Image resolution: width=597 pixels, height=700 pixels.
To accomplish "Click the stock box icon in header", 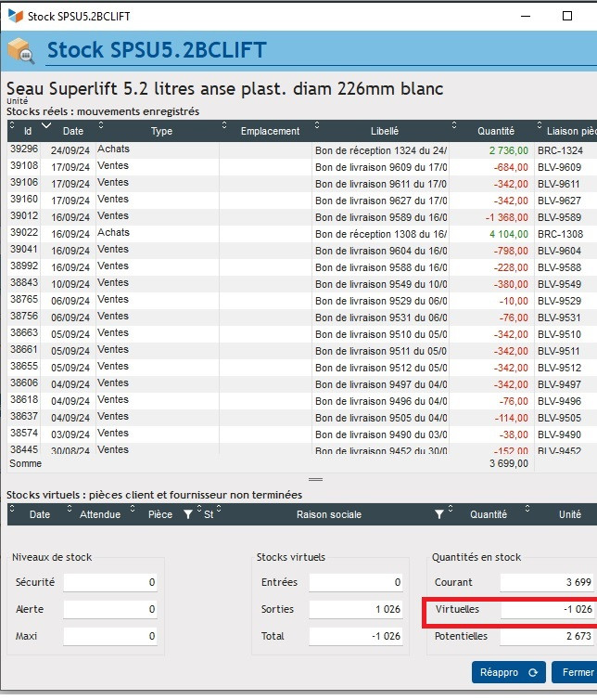I will (20, 49).
